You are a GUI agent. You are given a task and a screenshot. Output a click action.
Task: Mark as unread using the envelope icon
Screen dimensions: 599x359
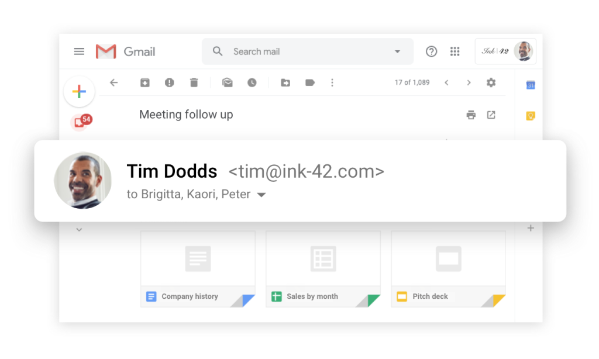tap(228, 82)
